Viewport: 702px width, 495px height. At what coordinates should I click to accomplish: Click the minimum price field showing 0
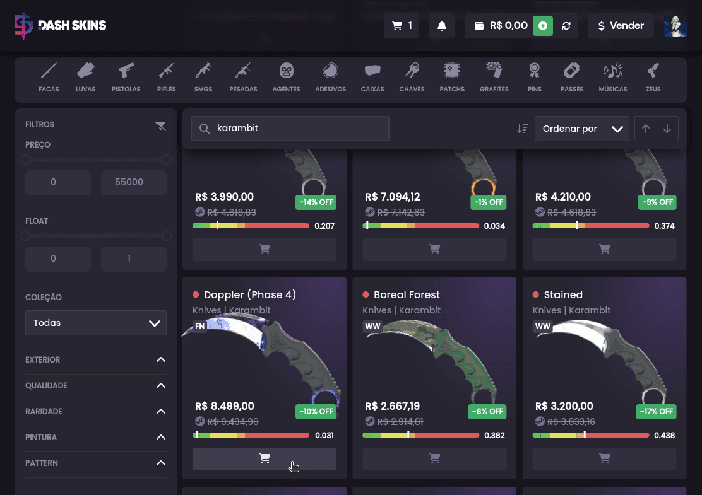[57, 182]
